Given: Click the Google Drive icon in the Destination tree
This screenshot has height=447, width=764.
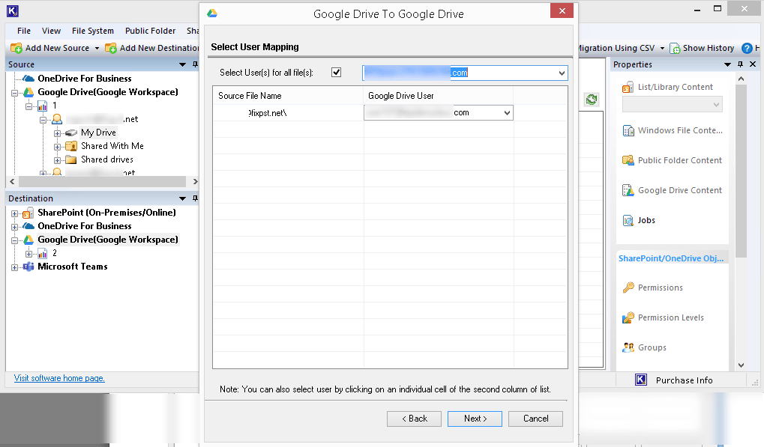Looking at the screenshot, I should [x=28, y=240].
